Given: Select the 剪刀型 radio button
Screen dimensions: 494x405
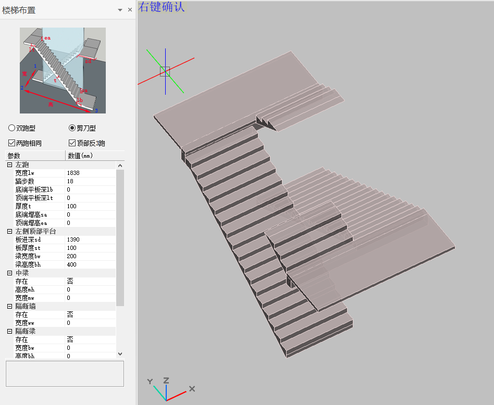Looking at the screenshot, I should [x=72, y=128].
